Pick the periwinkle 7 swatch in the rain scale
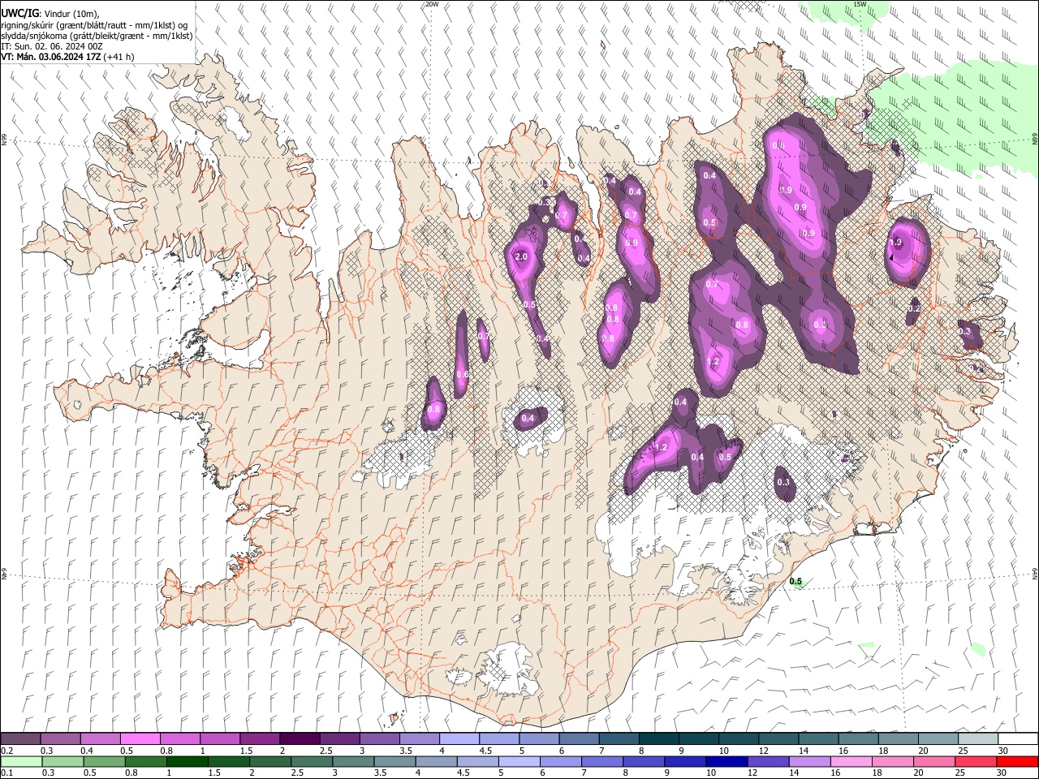Image resolution: width=1039 pixels, height=779 pixels. pyautogui.click(x=601, y=761)
